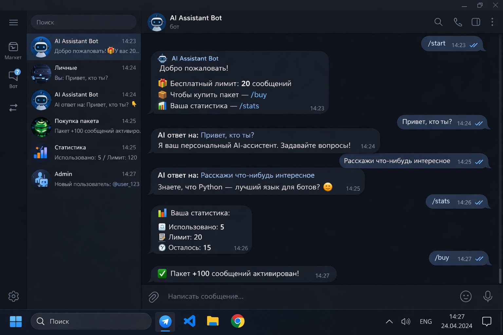
Task: Click the Windows taskbar Поиск search box
Action: pos(91,322)
